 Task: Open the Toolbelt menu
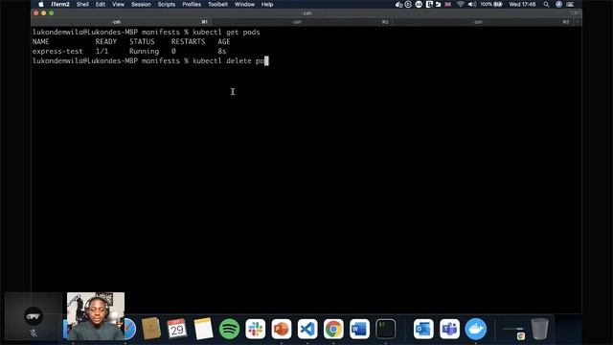click(x=217, y=4)
